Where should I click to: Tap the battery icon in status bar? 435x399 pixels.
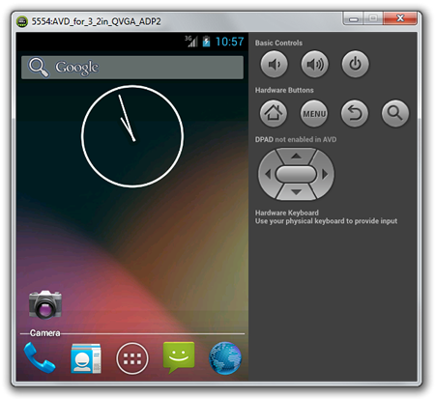coord(206,42)
